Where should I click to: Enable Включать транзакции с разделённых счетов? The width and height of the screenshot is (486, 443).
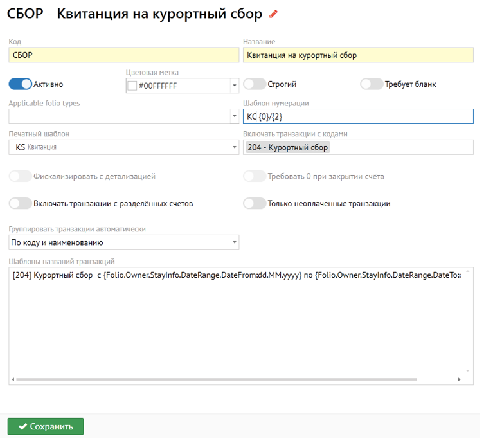coord(20,203)
